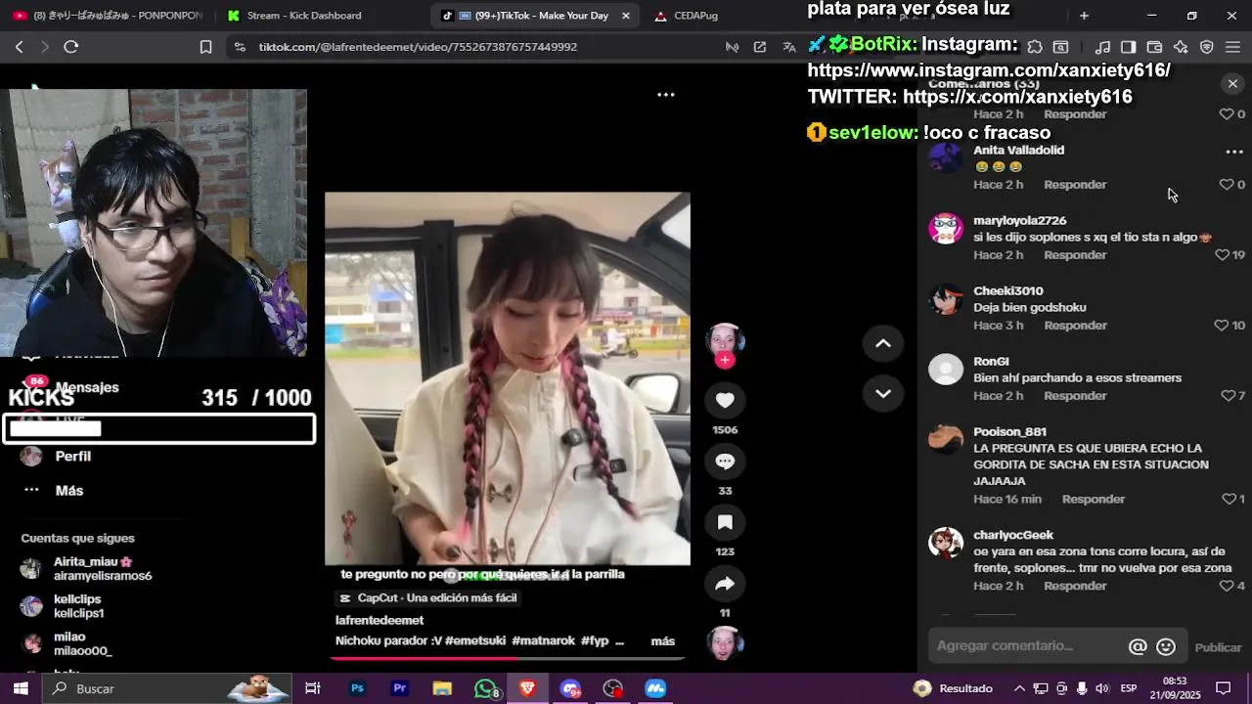This screenshot has height=704, width=1252.
Task: Switch to CEDAPug tab
Action: (x=694, y=16)
